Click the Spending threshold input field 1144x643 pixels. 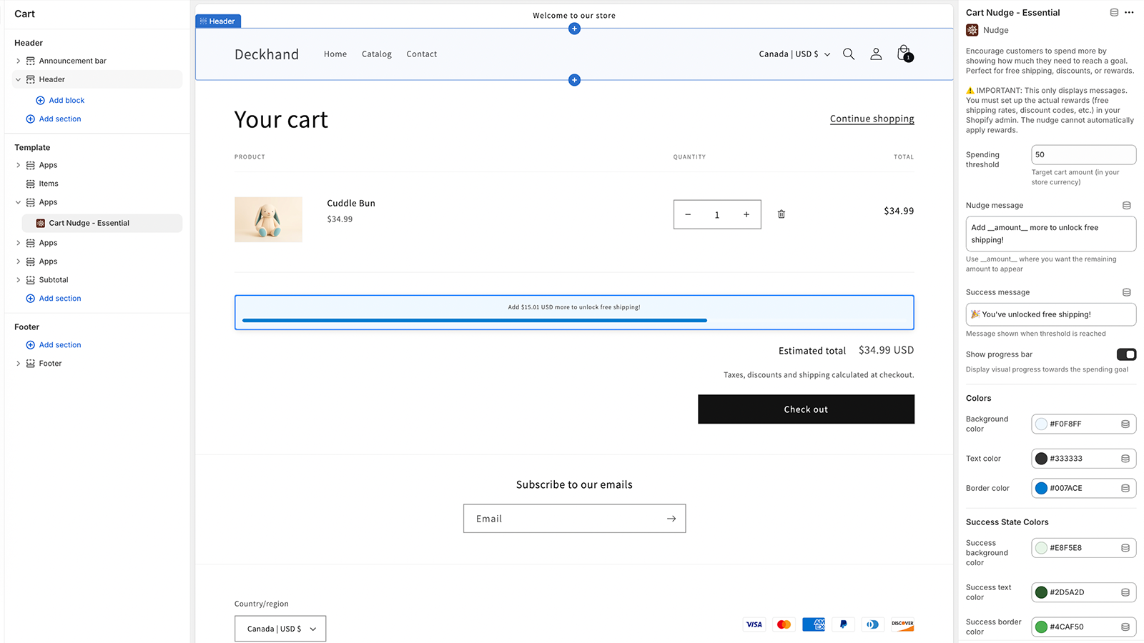[x=1083, y=155]
